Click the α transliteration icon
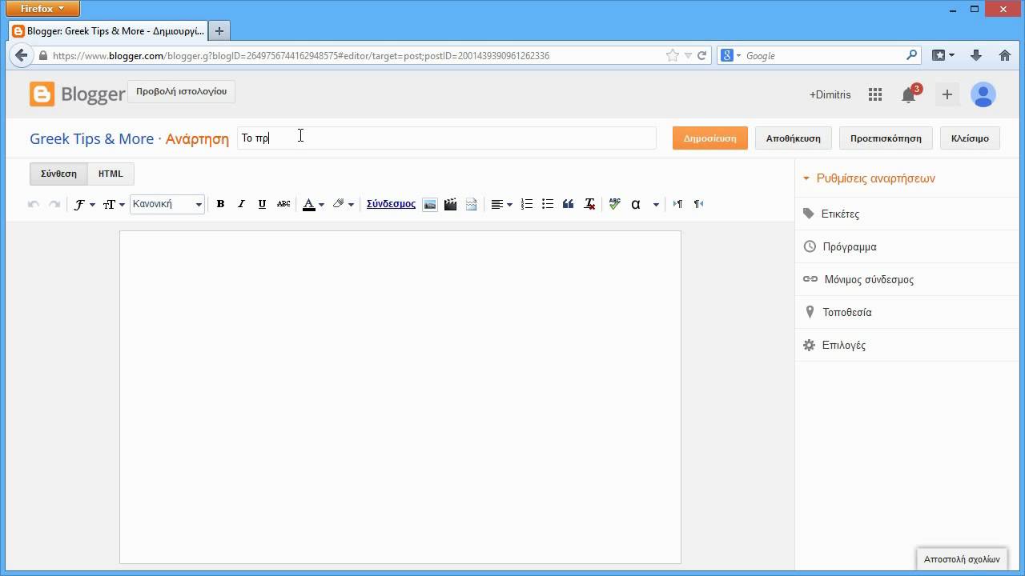 click(x=636, y=204)
